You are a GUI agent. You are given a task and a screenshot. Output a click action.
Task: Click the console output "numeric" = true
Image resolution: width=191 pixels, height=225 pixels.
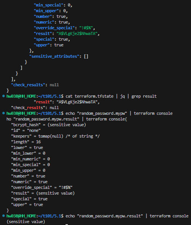(29, 182)
